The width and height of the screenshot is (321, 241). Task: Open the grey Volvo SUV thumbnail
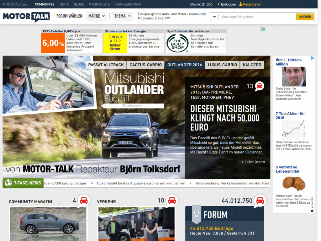pos(48,224)
